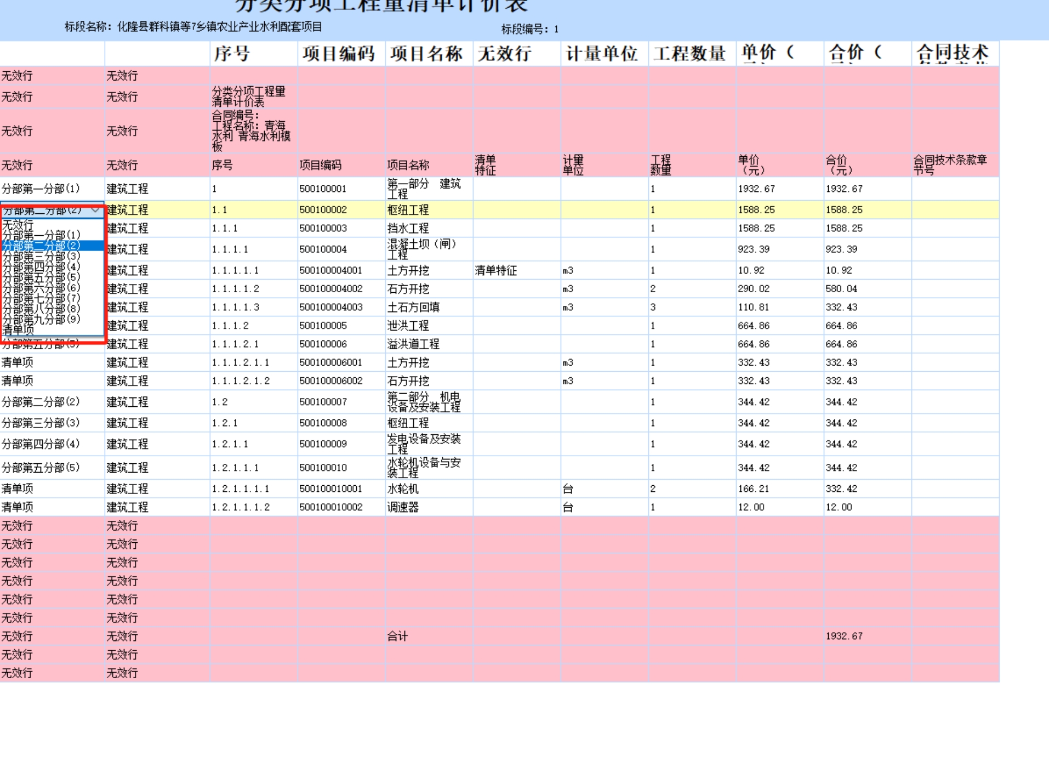The image size is (1049, 761).
Task: Select the 工程数量 column header
Action: [689, 54]
